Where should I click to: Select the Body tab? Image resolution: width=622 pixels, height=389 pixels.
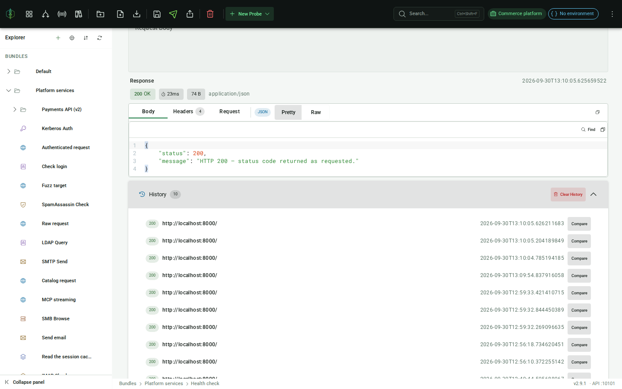pos(148,112)
